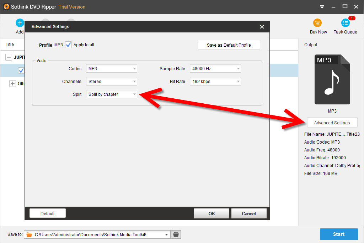Close the Sothink DVD Ripper window
This screenshot has height=243, width=364.
[356, 7]
